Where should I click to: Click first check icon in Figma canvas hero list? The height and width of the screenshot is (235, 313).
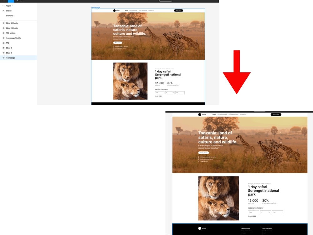tap(114, 46)
